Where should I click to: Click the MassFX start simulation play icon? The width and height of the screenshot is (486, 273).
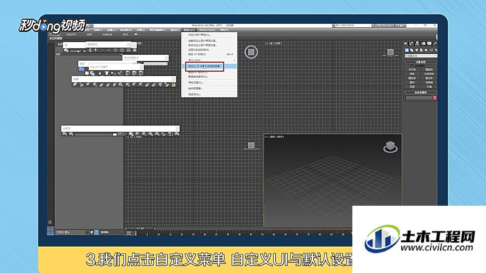pos(135,73)
